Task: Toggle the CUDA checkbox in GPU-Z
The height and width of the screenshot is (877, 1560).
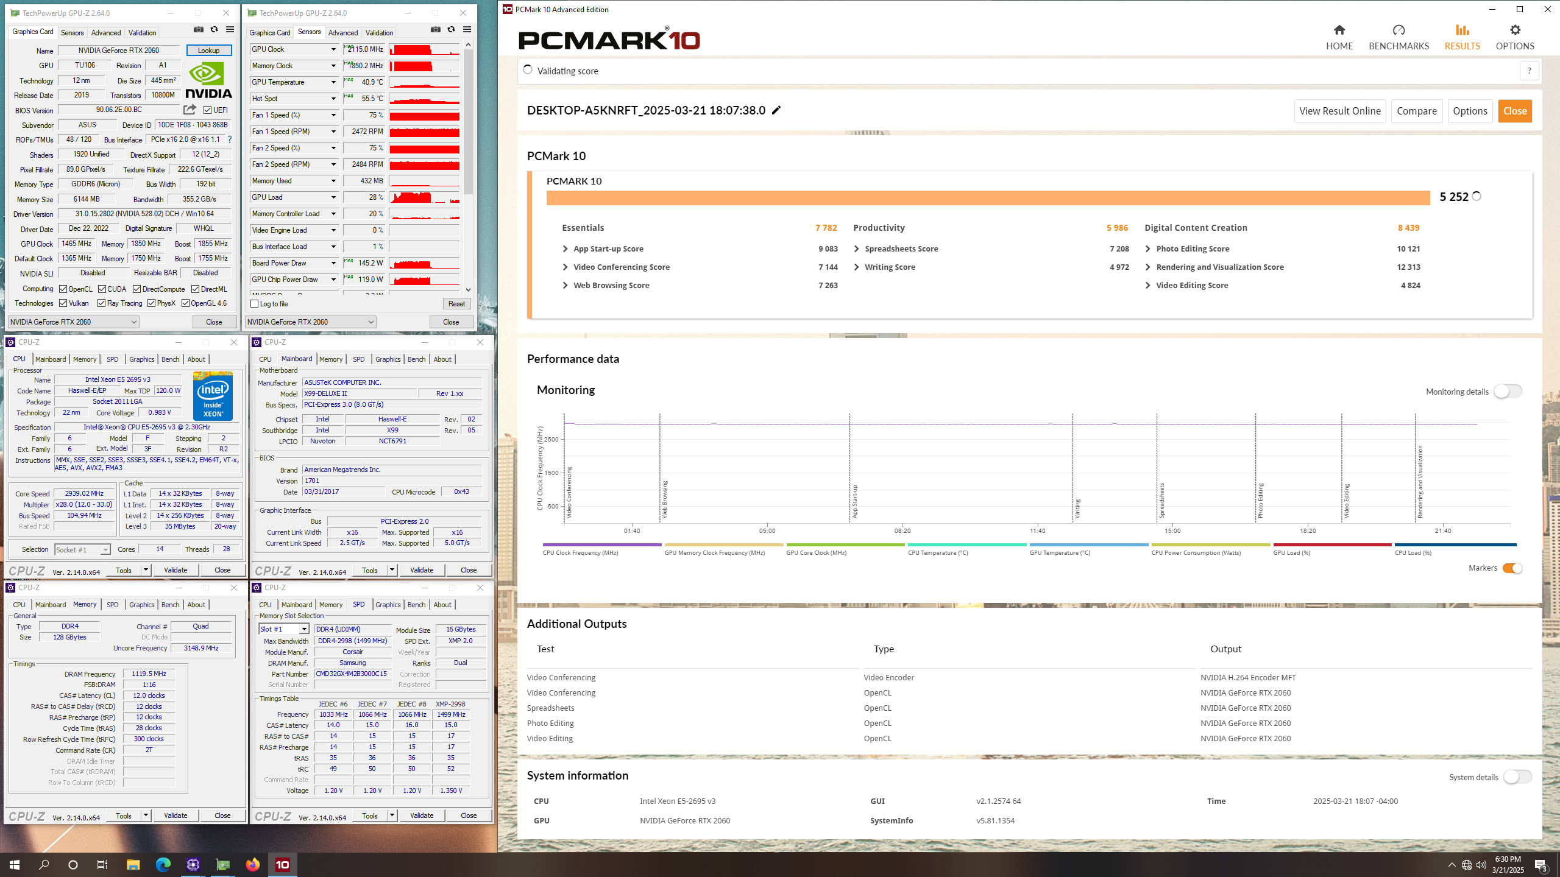Action: coord(102,289)
